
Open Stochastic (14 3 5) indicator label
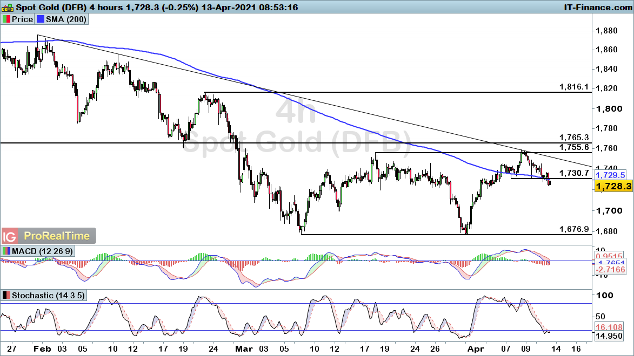[x=49, y=296]
